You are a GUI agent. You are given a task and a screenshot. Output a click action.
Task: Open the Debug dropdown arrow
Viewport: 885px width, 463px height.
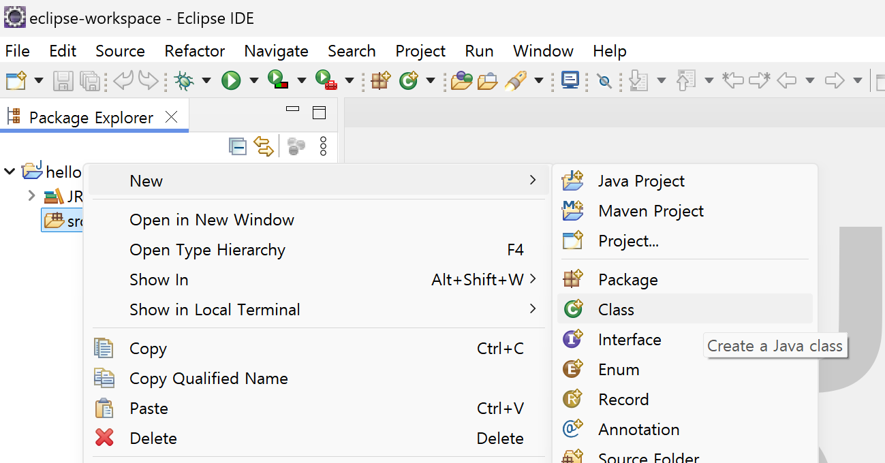(x=206, y=81)
